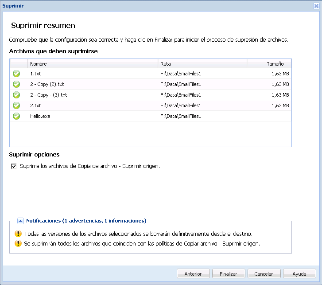Open Ayuda help button
This screenshot has height=285, width=322.
point(299,274)
